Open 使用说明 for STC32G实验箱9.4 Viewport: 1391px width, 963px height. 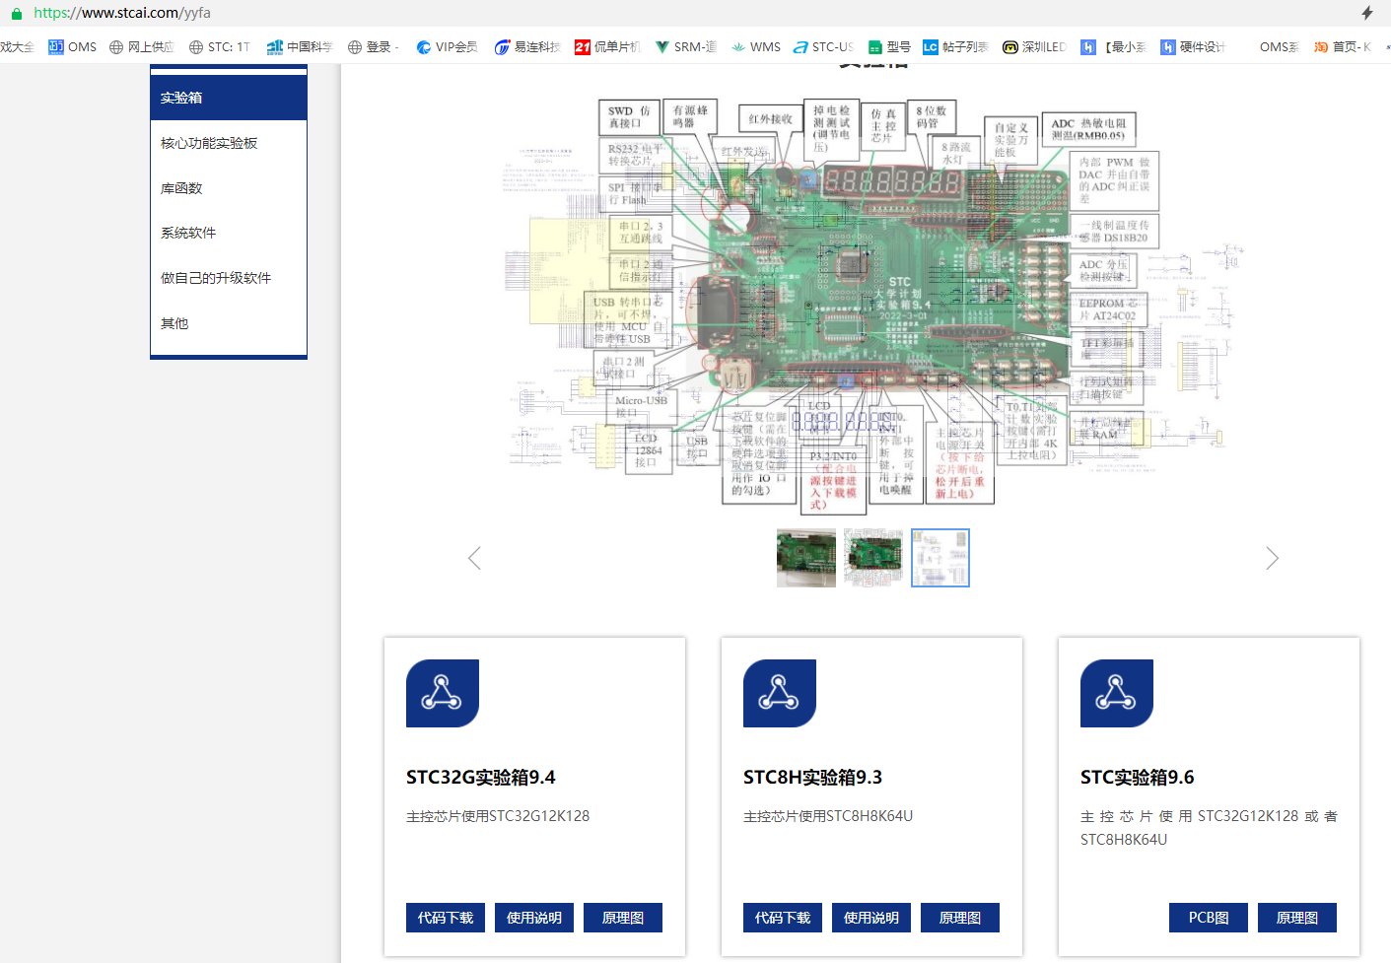[534, 918]
